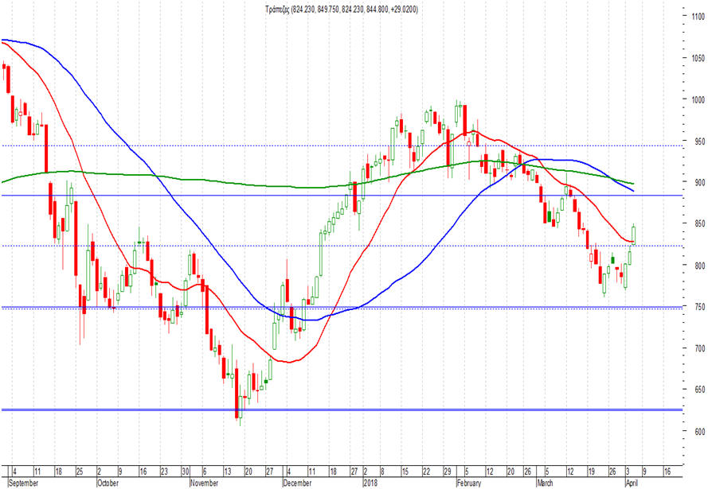
Task: Click the November month label
Action: (204, 483)
